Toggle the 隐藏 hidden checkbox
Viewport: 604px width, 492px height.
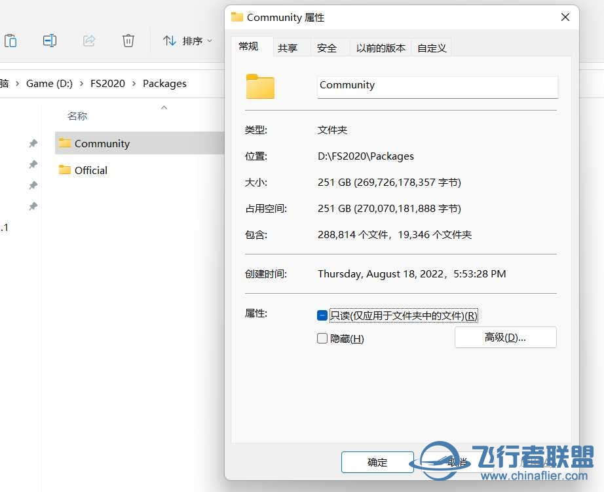tap(322, 338)
